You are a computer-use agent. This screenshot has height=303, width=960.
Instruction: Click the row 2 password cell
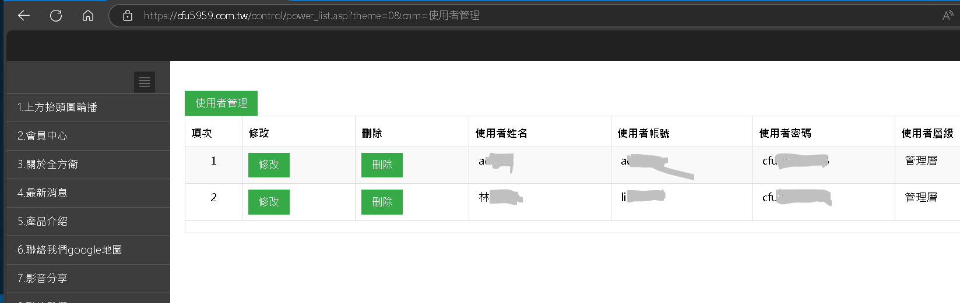tap(824, 202)
